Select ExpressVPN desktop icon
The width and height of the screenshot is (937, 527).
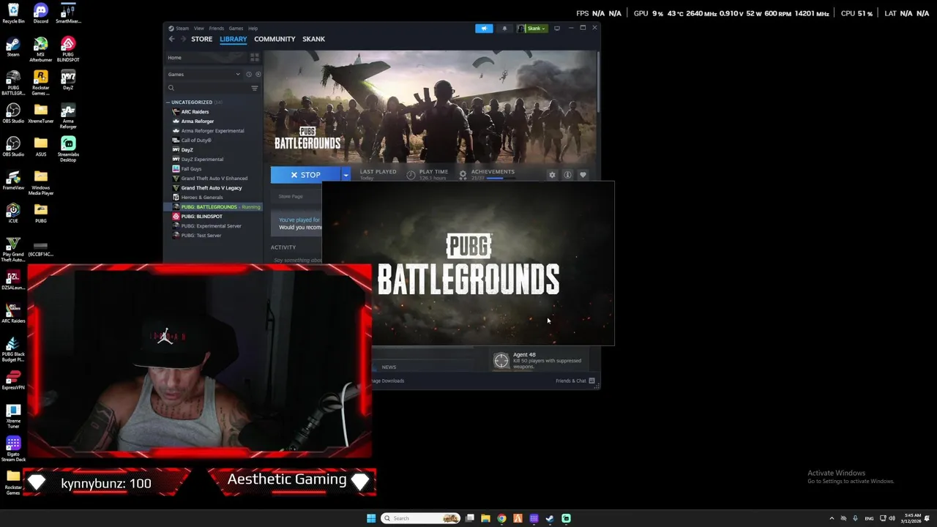(13, 381)
